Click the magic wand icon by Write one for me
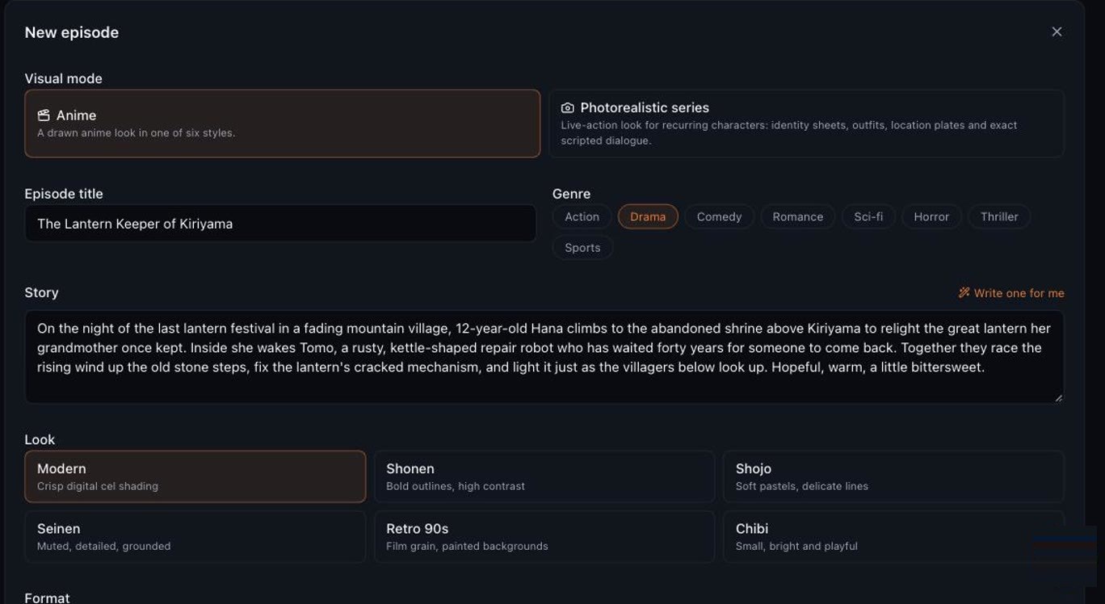 coord(964,292)
